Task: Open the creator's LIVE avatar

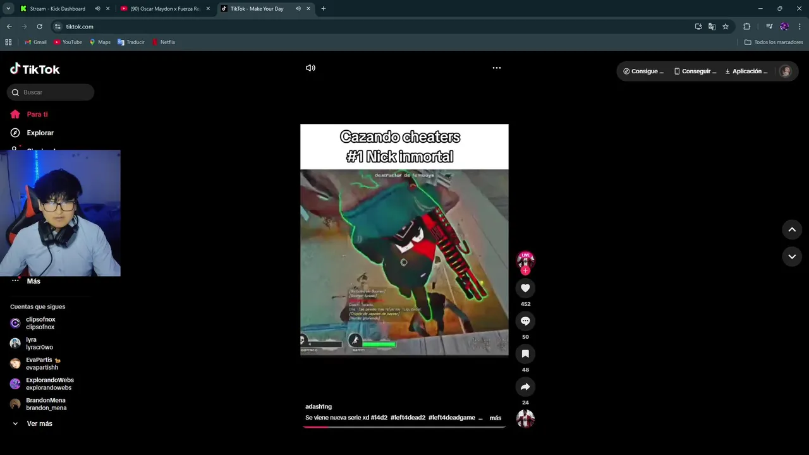Action: (525, 259)
